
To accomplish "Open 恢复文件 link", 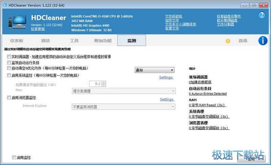I will click(x=172, y=28).
